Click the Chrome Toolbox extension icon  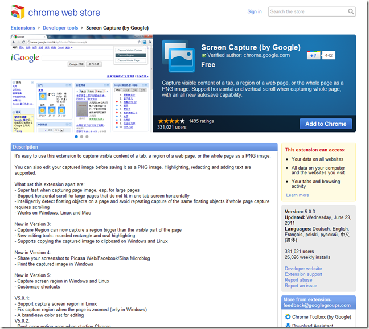coord(287,316)
